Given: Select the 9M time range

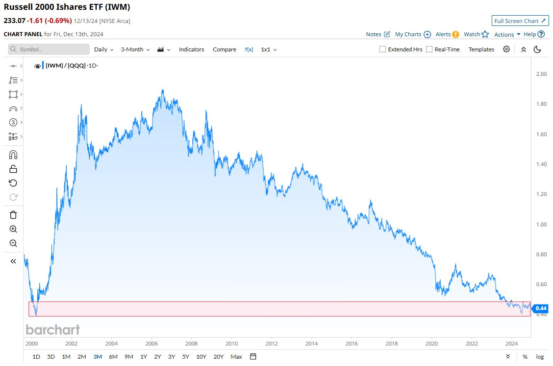Looking at the screenshot, I should [x=129, y=357].
